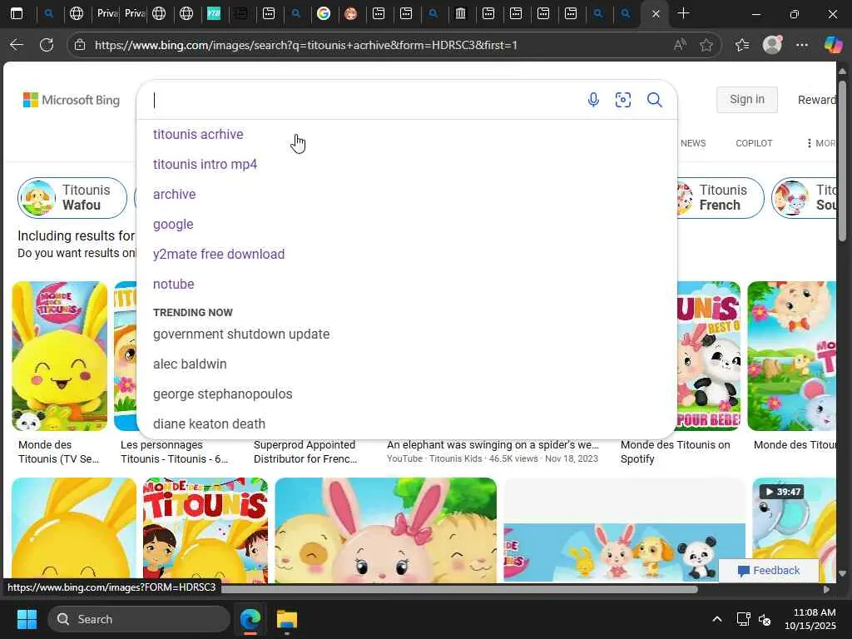Click the magnifier search button in search box
852x639 pixels.
click(654, 100)
